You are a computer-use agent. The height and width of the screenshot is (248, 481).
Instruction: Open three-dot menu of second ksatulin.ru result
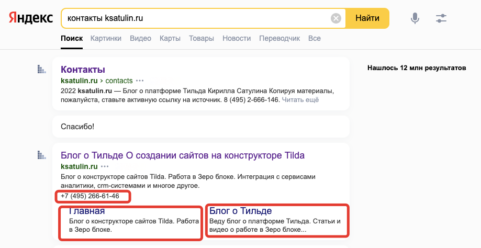tap(105, 166)
